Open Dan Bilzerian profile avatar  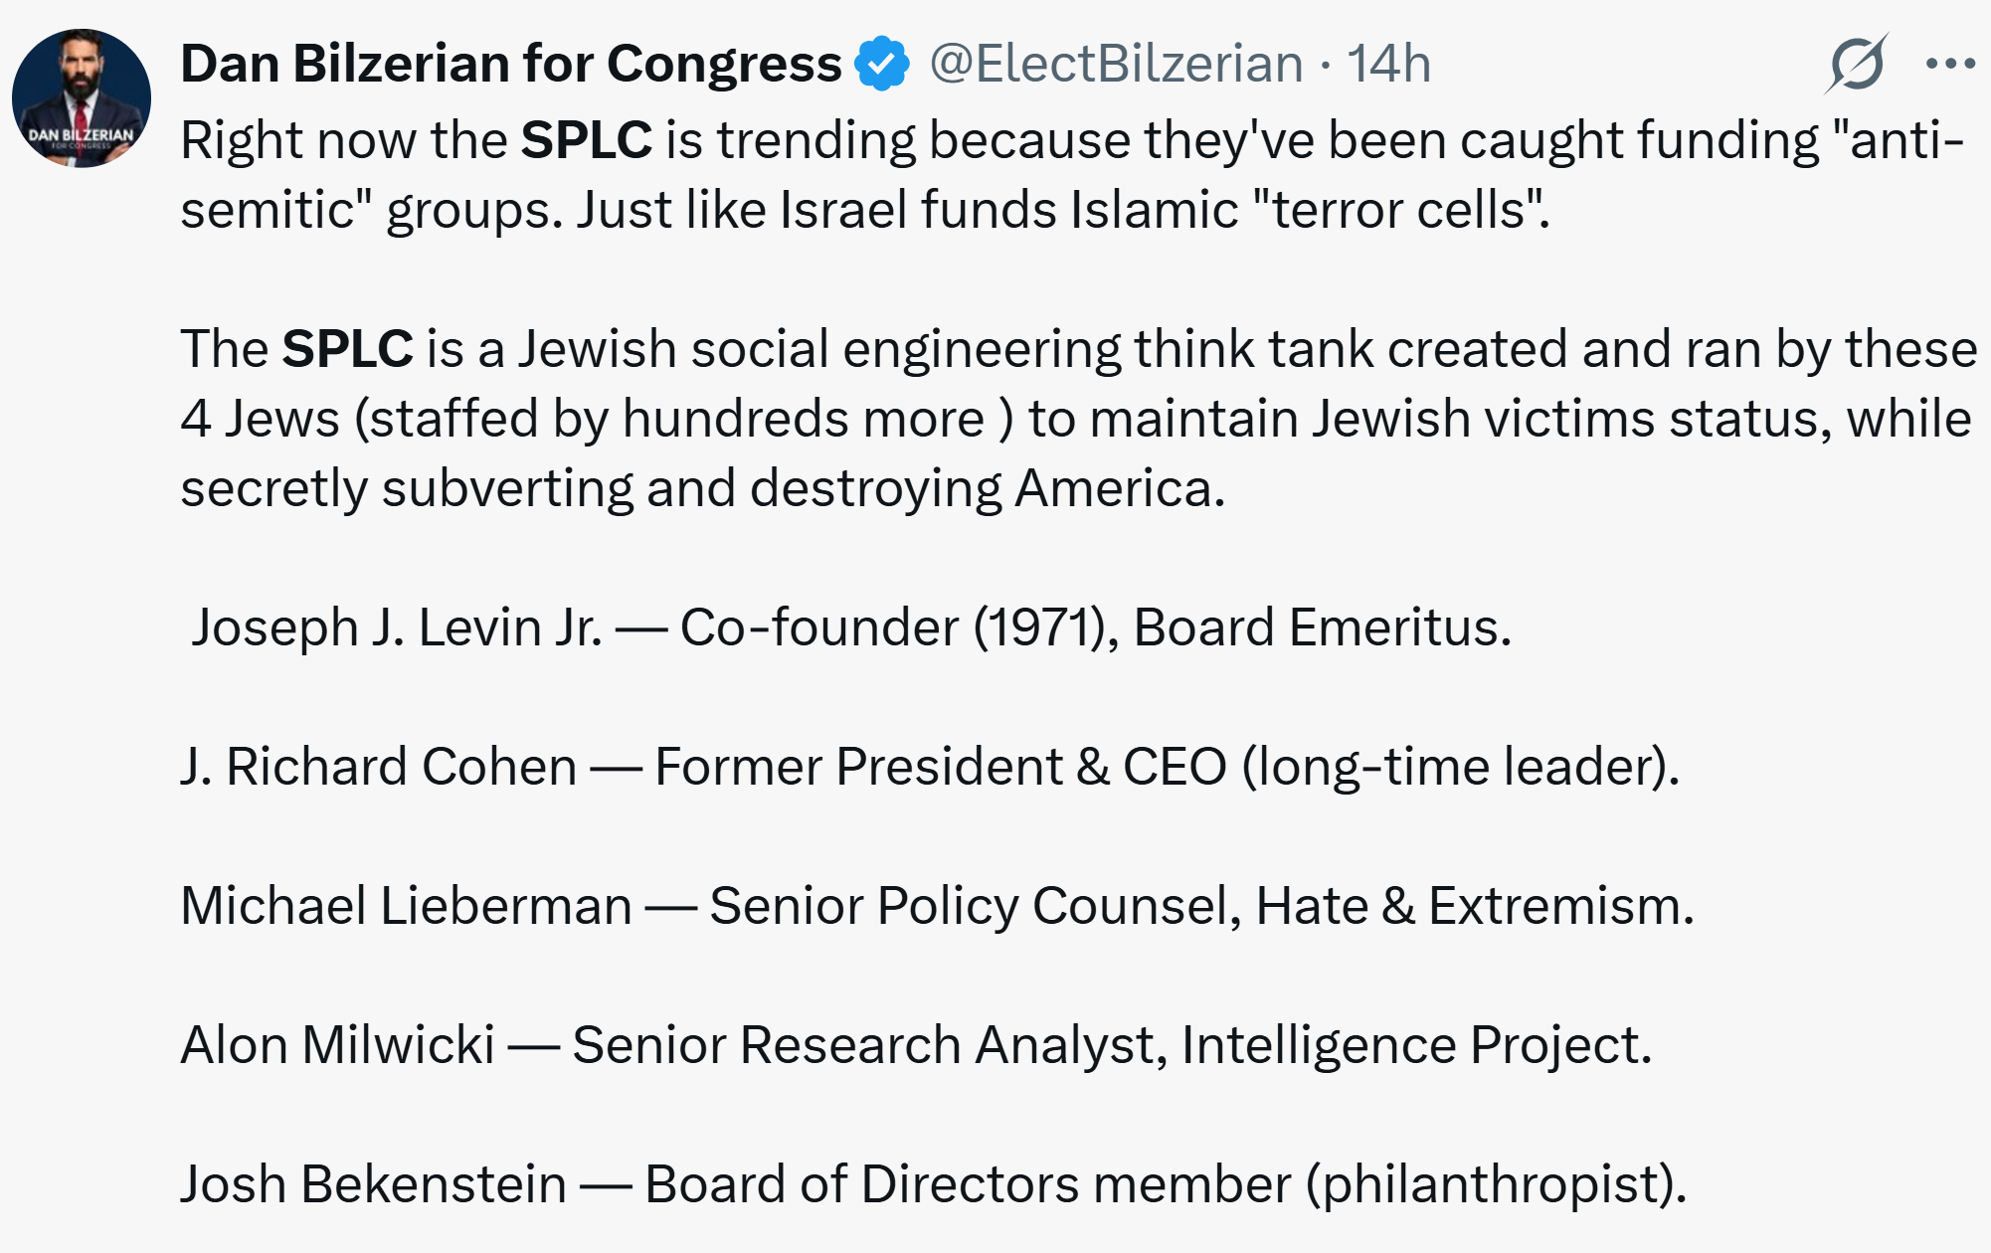click(82, 98)
